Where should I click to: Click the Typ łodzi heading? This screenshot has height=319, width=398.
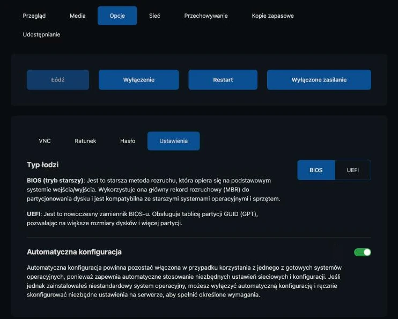point(43,165)
